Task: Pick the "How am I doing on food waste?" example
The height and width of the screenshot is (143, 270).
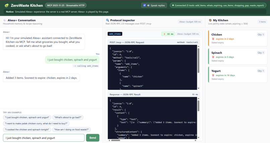Action: [x=71, y=129]
